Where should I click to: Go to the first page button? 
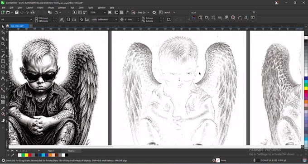12,151
